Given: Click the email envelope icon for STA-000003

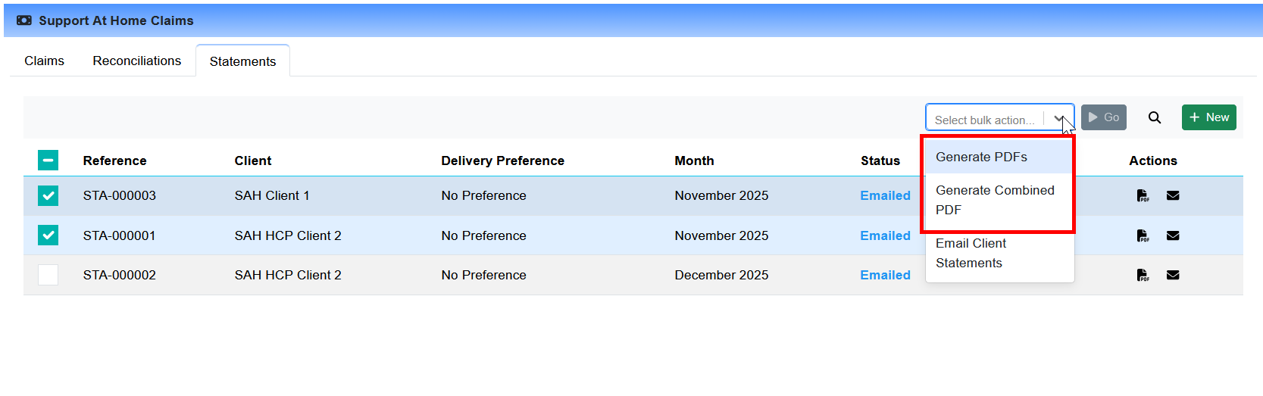Looking at the screenshot, I should 1173,195.
